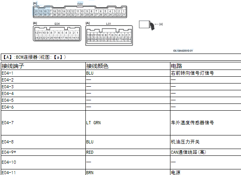Click the connector view [a] illustration
This screenshot has height=175, width=241.
[x=147, y=25]
